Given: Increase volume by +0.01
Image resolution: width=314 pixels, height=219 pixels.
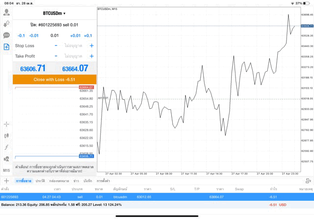Looking at the screenshot, I should 75,35.
